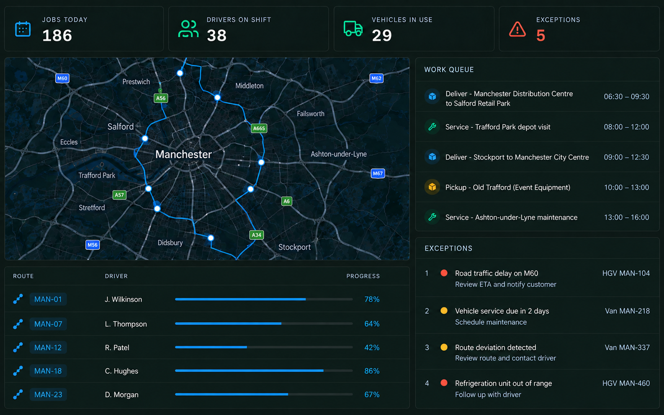Click the route icon beside MAN-18
This screenshot has height=415, width=664.
pyautogui.click(x=18, y=371)
